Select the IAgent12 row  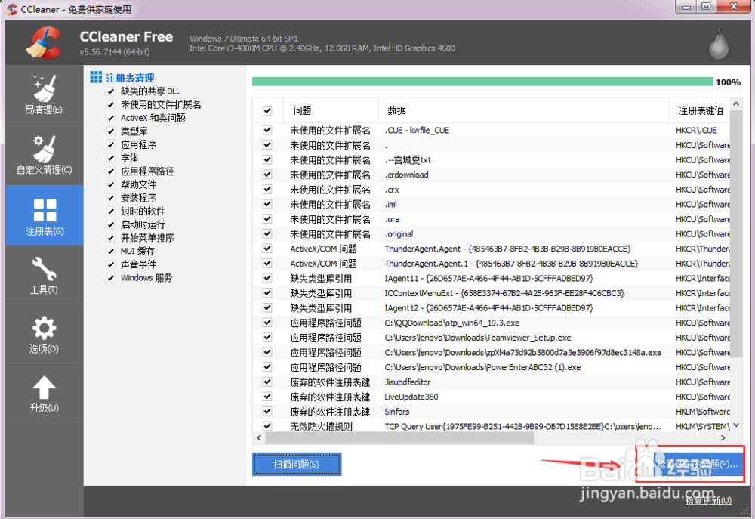492,308
